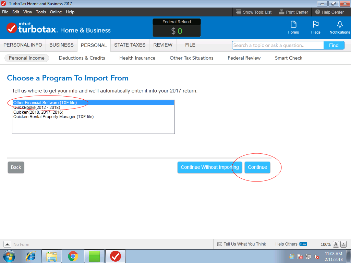The height and width of the screenshot is (263, 351).
Task: Click the muted volume tray icon
Action: (316, 257)
